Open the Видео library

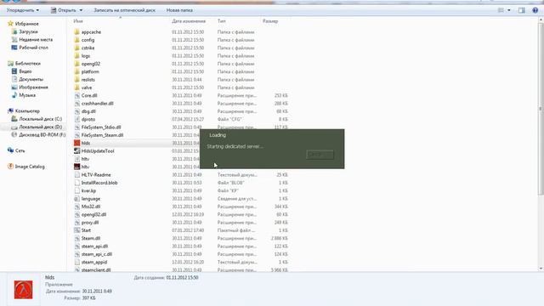point(25,71)
